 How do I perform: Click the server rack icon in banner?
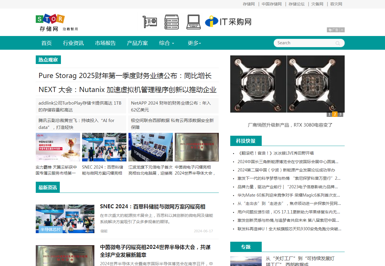point(172,22)
